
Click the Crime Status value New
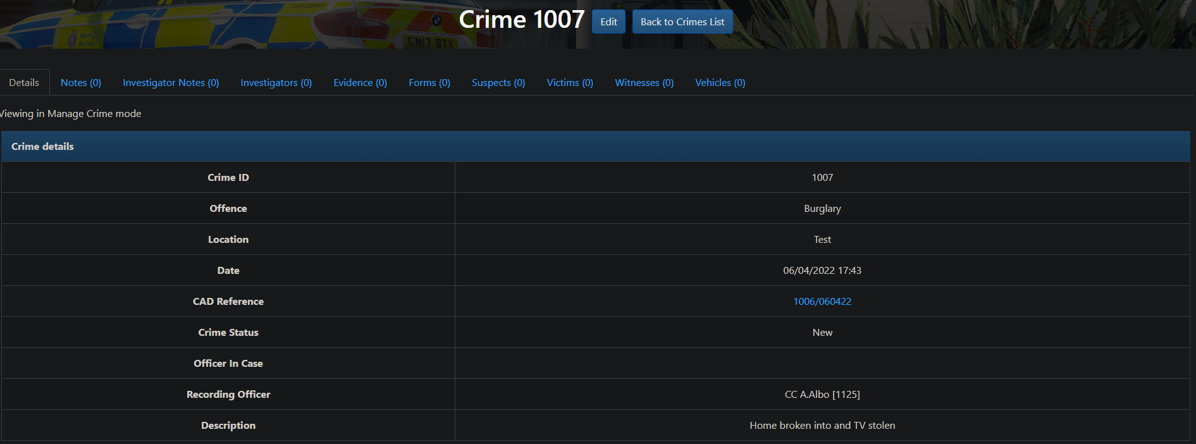pyautogui.click(x=822, y=333)
